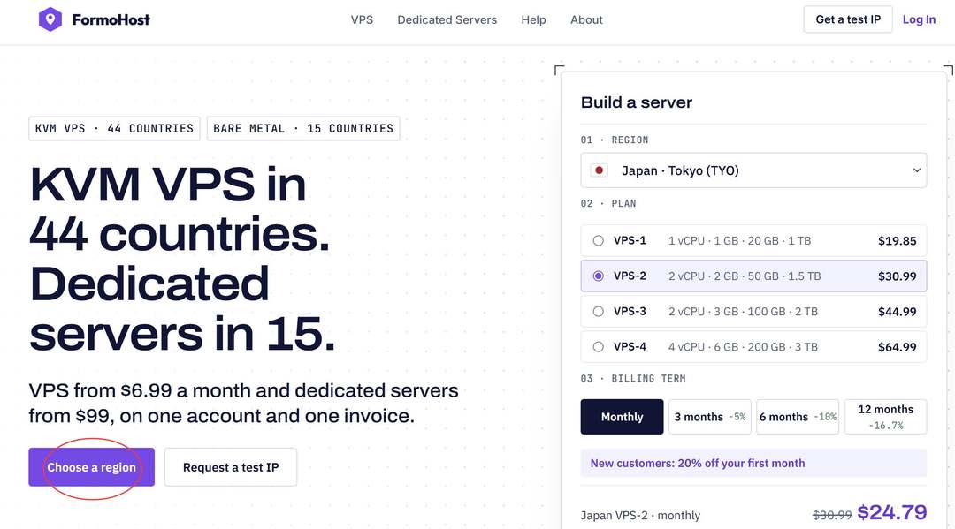Click the VPS-4 specs '4 vCPU · 6 GB · 200 GB · 3 TB'
Viewport: 955px width, 529px height.
coord(743,346)
